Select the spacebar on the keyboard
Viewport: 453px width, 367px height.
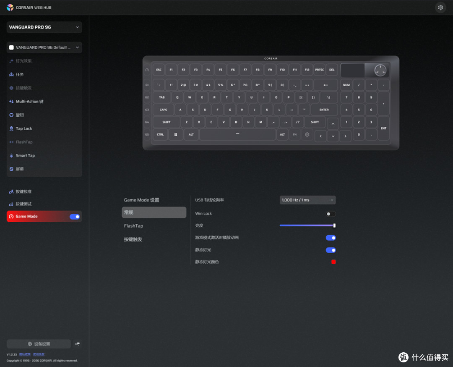coord(237,135)
